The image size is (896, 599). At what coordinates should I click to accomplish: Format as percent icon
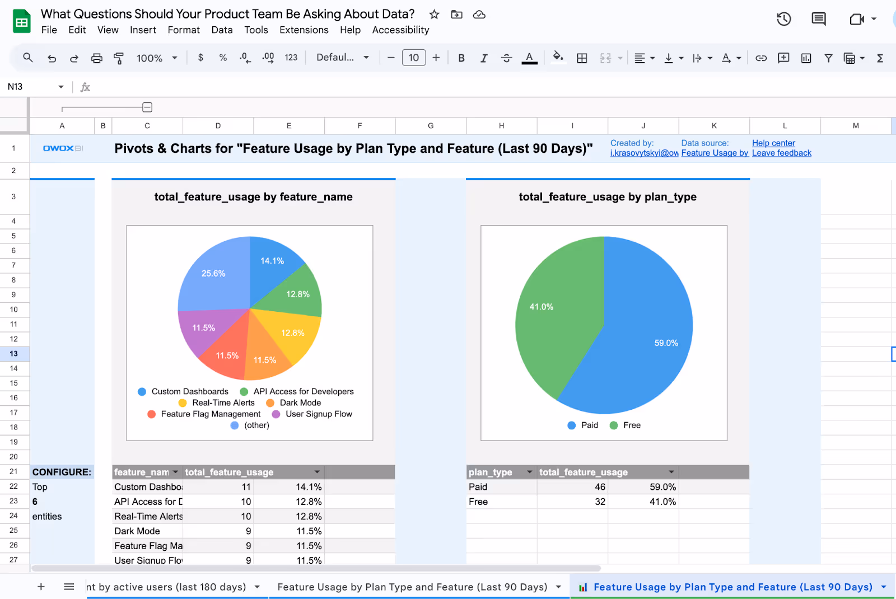(x=223, y=58)
